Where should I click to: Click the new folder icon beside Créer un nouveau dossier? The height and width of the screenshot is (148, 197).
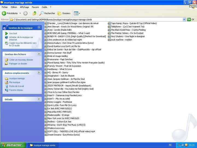6,60
